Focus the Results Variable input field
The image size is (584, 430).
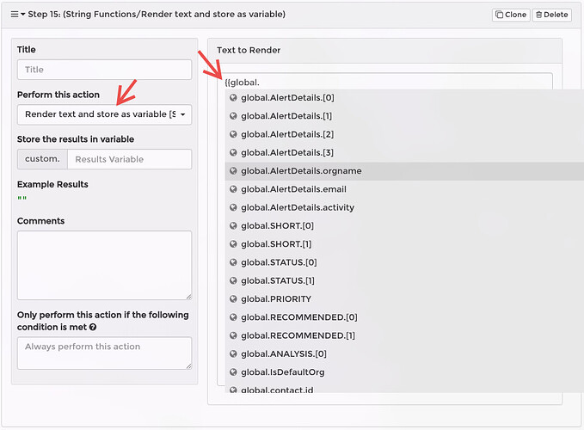[x=129, y=159]
